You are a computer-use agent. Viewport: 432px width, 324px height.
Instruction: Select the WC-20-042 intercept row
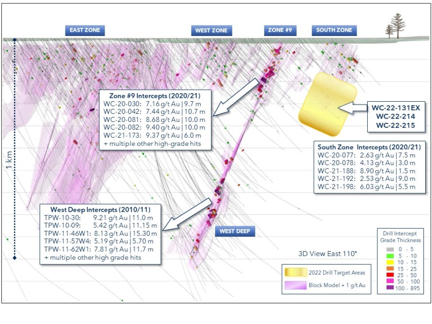(154, 111)
